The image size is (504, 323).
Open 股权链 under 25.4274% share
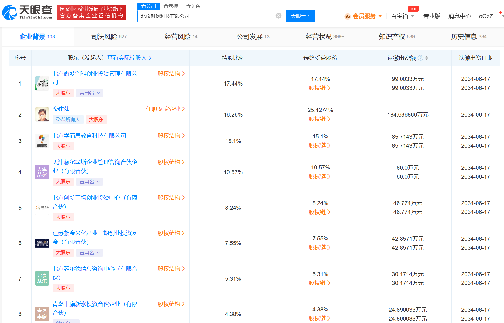click(x=320, y=119)
